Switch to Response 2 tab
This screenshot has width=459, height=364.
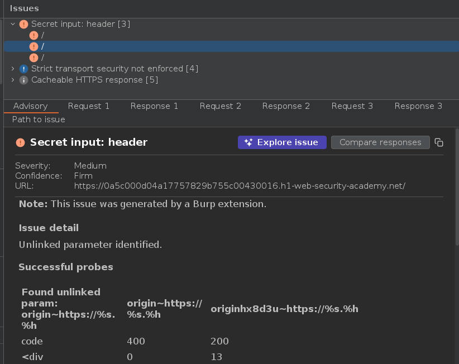286,106
